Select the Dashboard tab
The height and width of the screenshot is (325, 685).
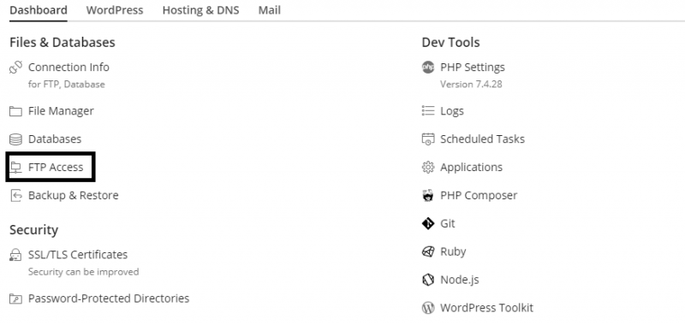[x=39, y=10]
